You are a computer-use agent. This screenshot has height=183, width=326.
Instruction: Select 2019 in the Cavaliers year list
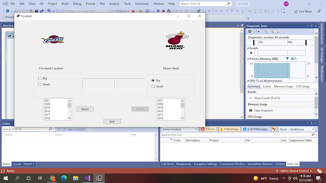[x=47, y=107]
